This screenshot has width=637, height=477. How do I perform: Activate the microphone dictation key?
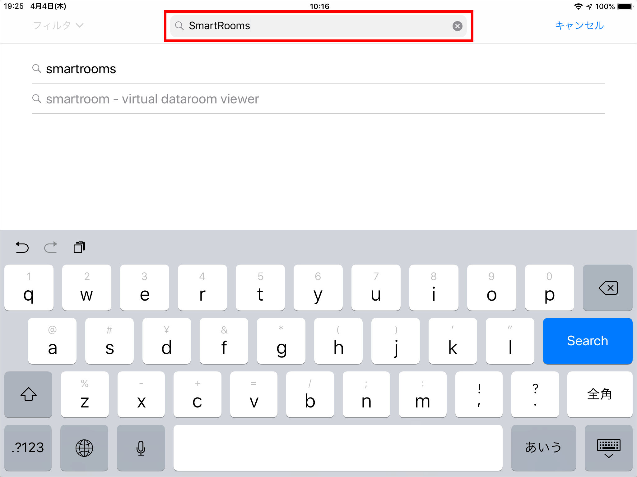(x=141, y=448)
